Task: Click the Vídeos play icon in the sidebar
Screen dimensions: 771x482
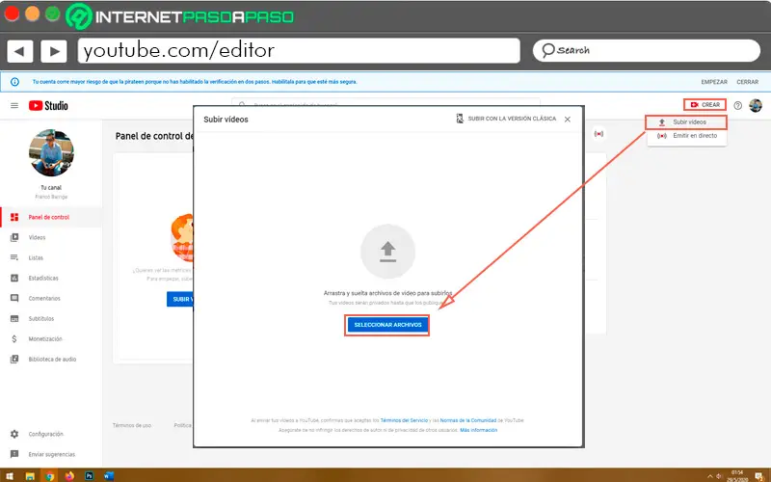Action: click(14, 237)
